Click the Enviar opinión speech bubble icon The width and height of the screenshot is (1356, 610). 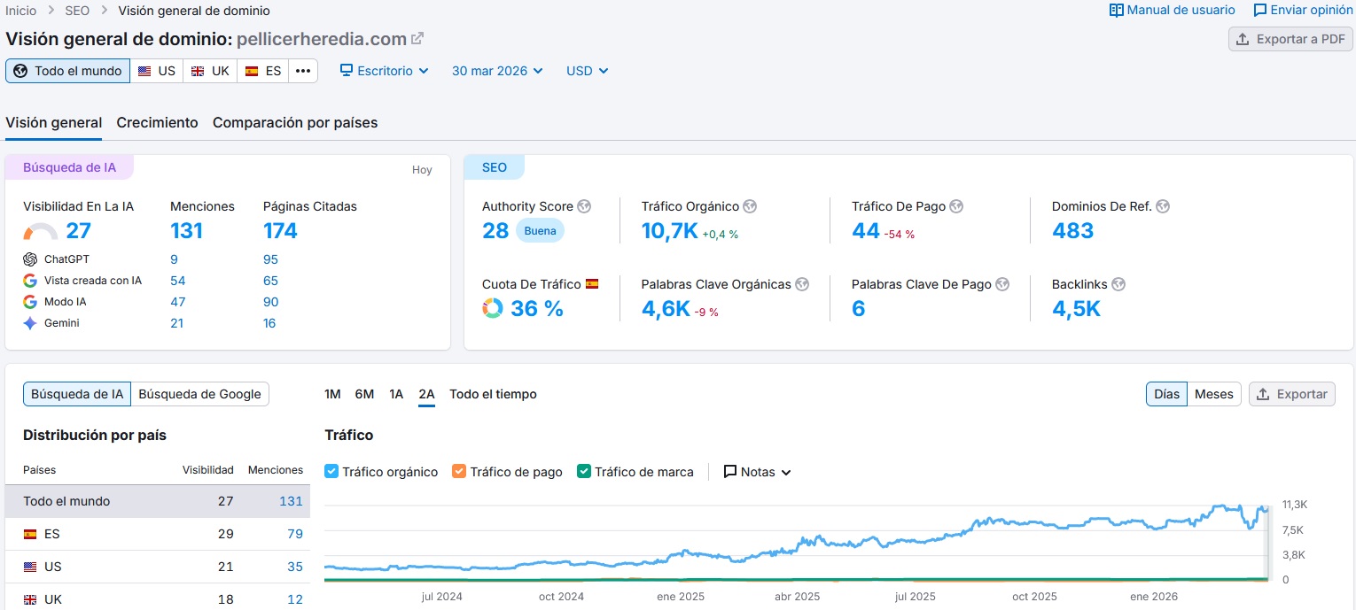pos(1259,11)
